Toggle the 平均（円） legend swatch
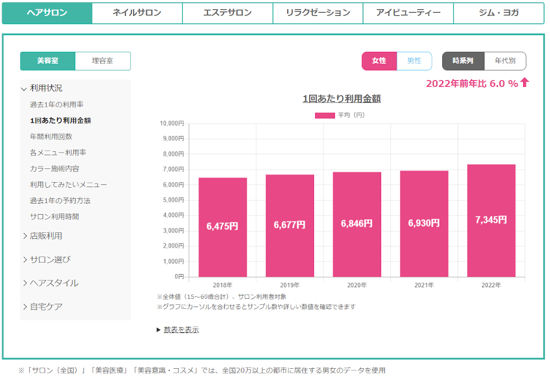550x377 pixels. coord(325,116)
